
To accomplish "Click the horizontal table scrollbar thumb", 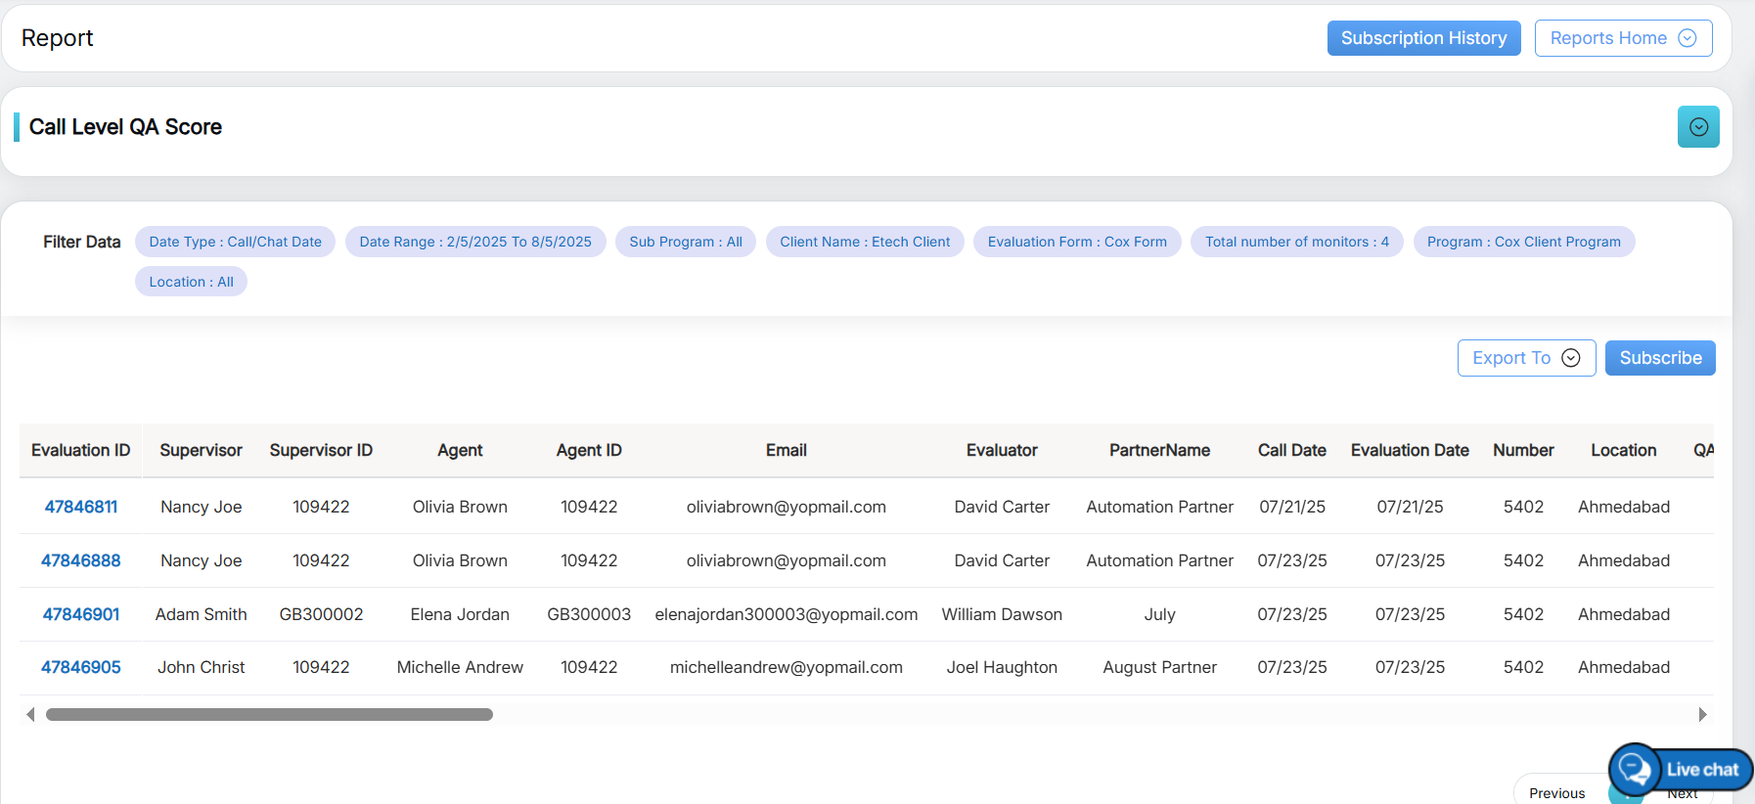I will 269,715.
